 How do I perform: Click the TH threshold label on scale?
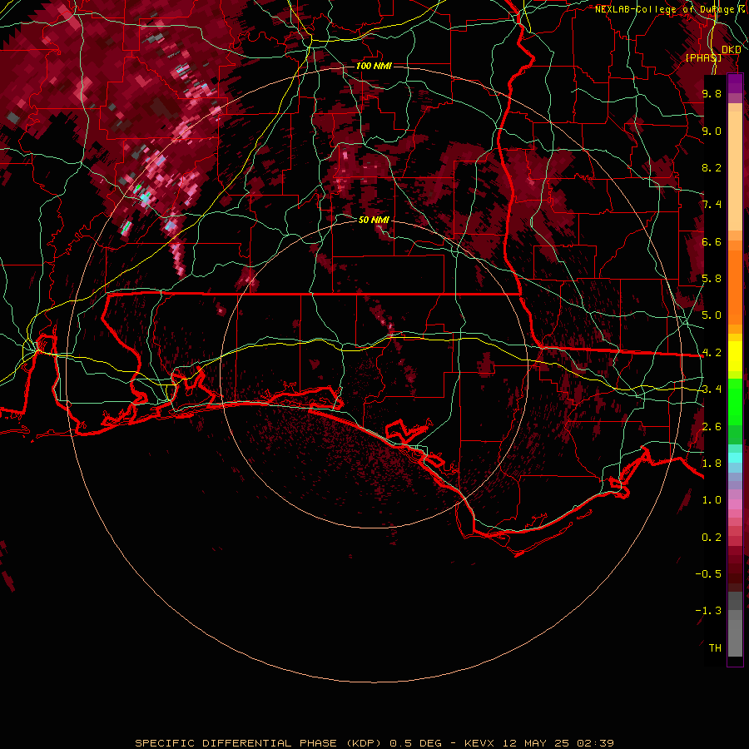point(715,648)
